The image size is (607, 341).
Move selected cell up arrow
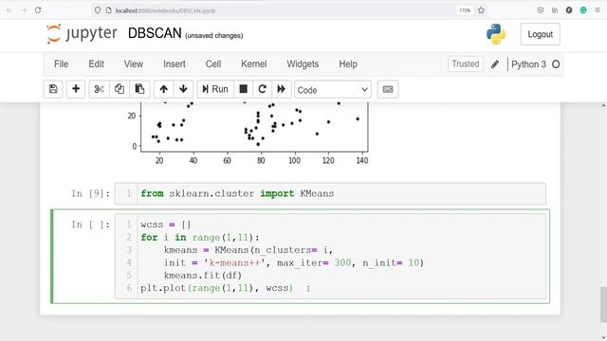(x=164, y=89)
